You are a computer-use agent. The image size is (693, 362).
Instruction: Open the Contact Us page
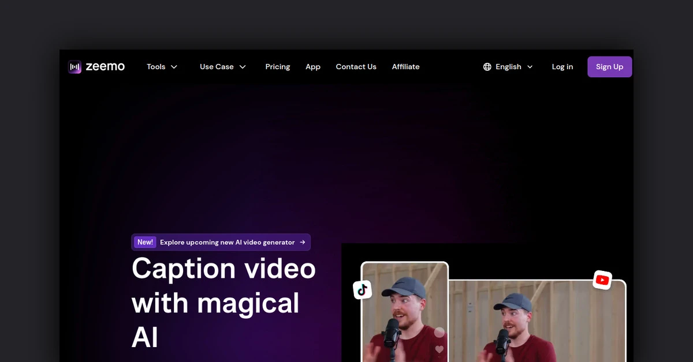point(356,67)
